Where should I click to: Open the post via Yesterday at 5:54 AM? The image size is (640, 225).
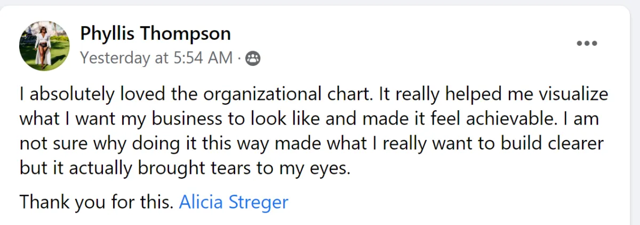156,58
